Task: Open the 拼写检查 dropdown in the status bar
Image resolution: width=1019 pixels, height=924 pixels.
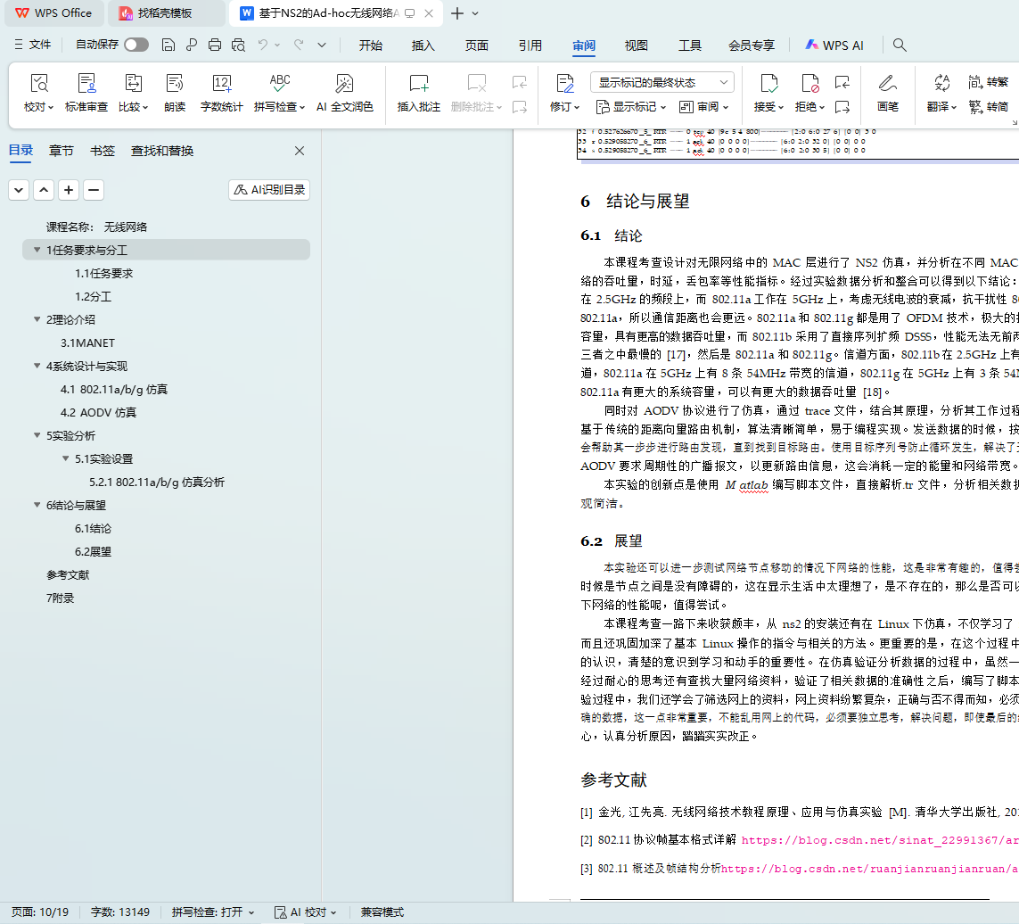Action: (x=213, y=912)
